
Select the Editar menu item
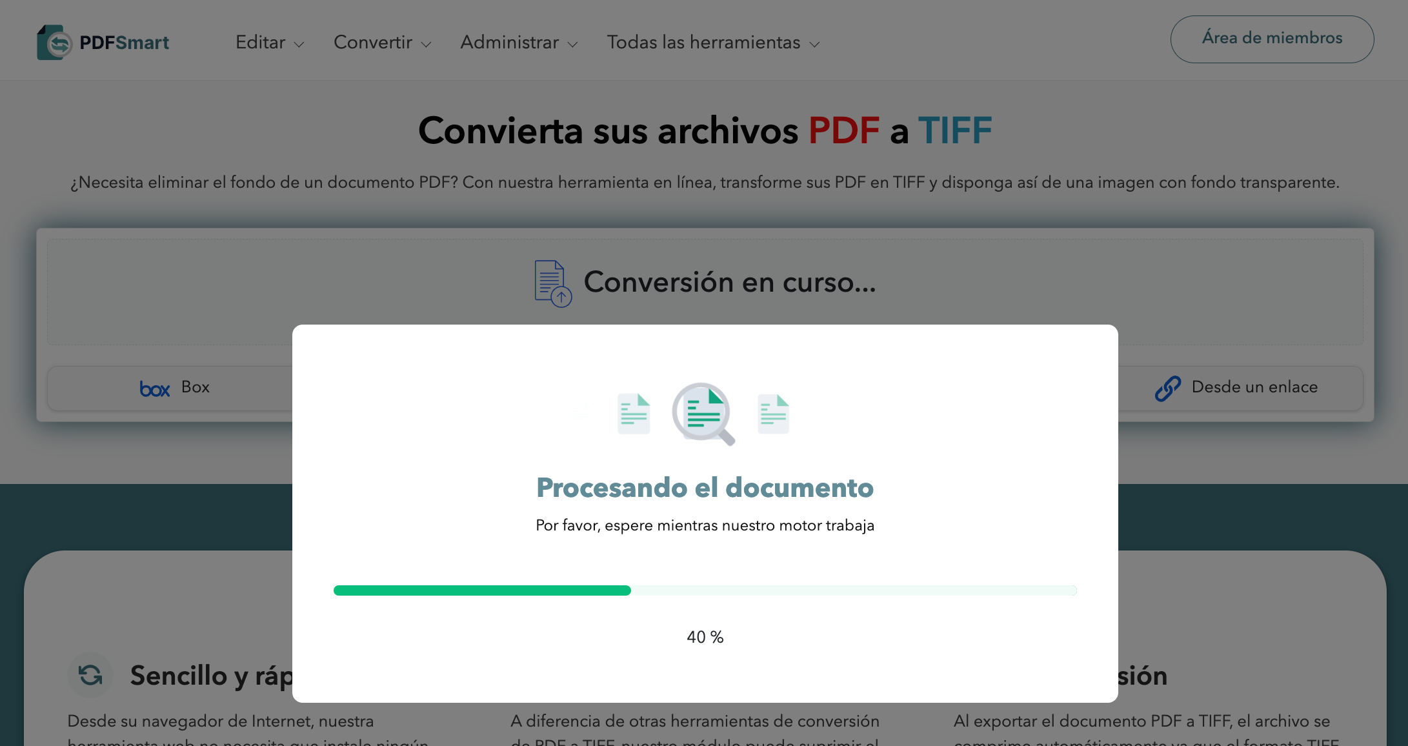[261, 42]
